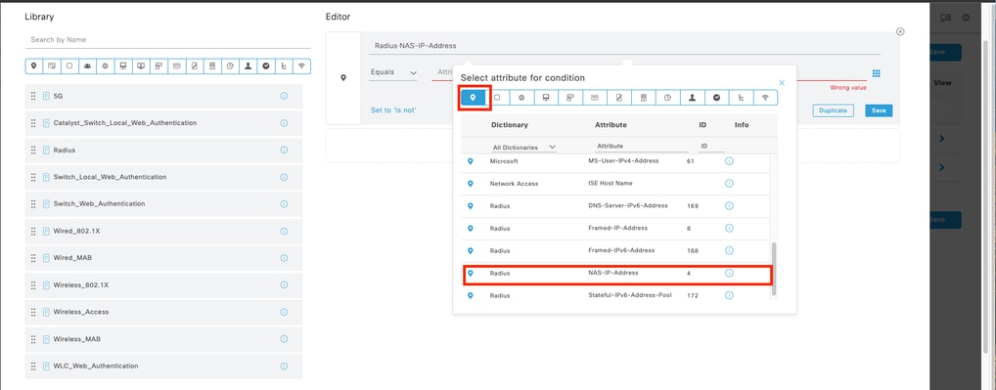Open info for NAS-IP-Address attribute
Viewport: 996px width, 390px height.
(729, 273)
